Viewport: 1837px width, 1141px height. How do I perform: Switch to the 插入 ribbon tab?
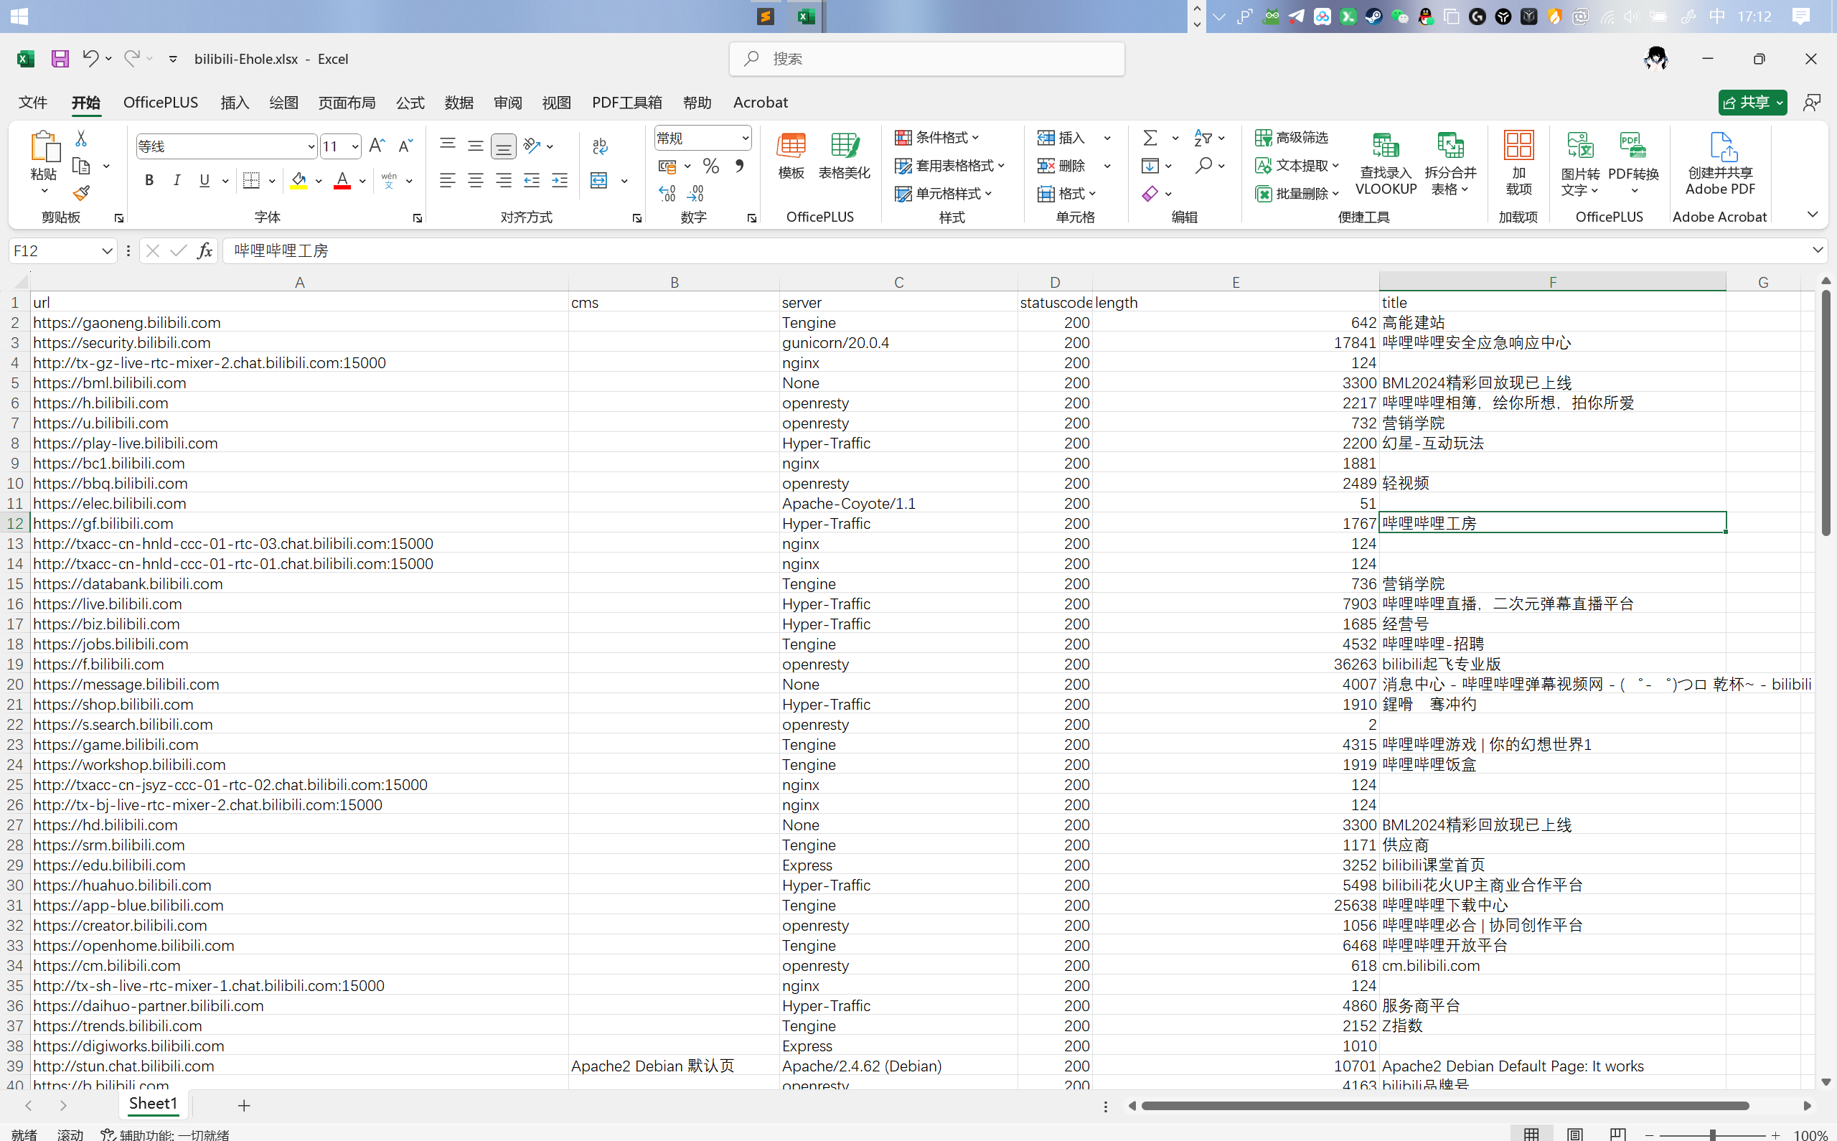[x=235, y=103]
